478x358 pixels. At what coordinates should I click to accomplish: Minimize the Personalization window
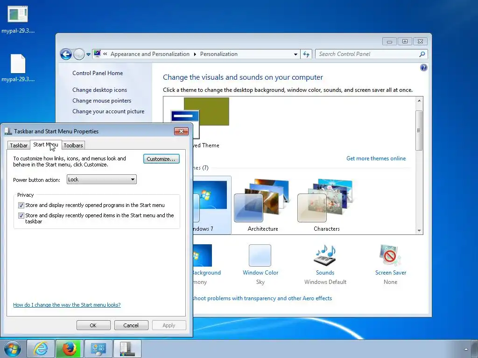coord(389,41)
